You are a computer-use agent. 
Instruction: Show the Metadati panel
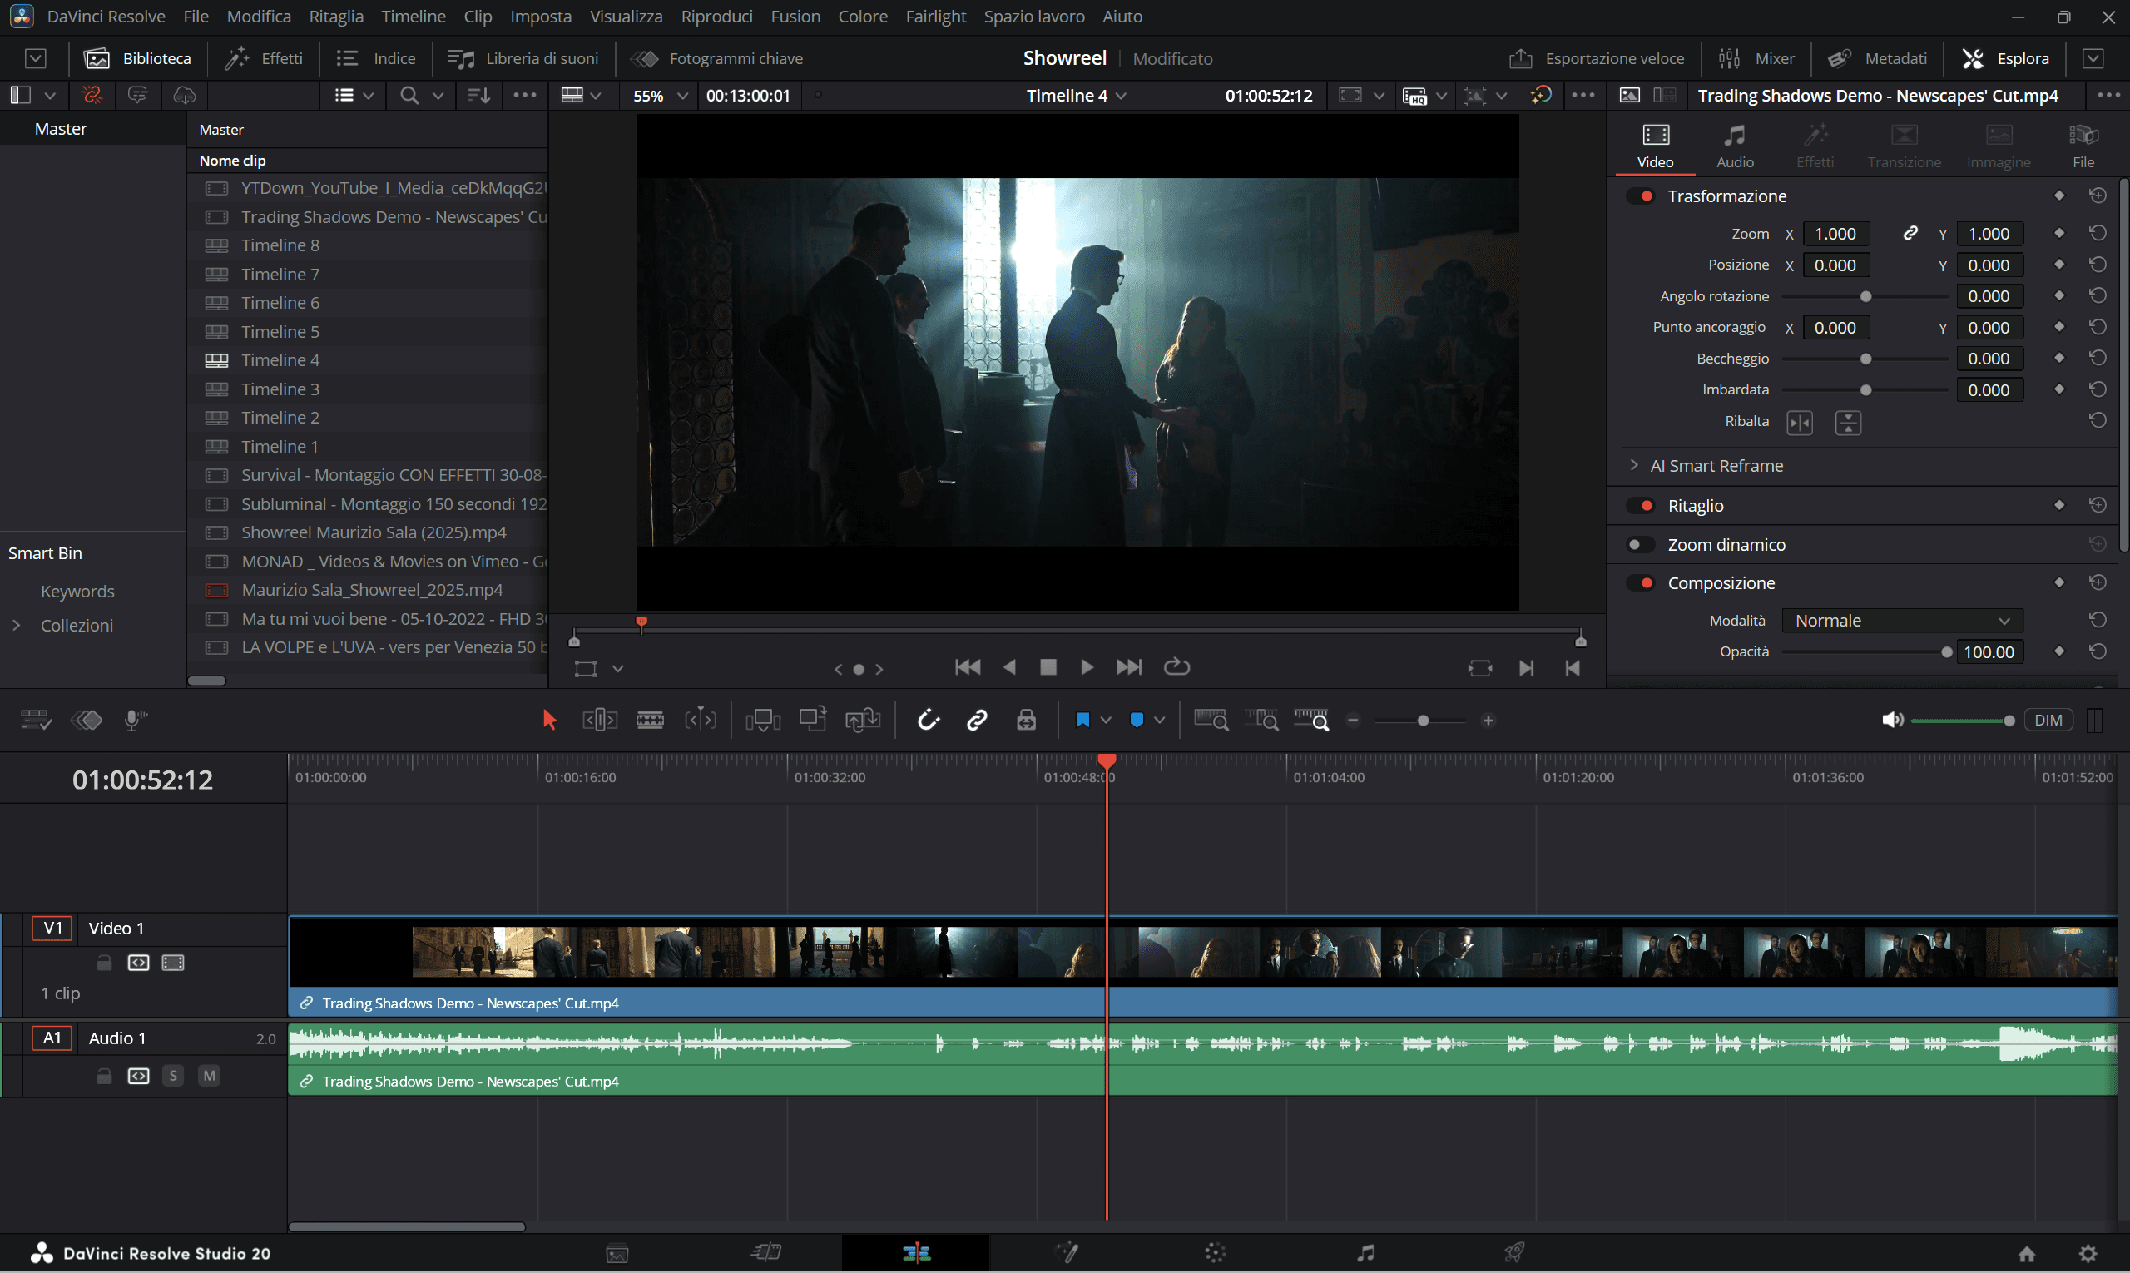(1878, 58)
